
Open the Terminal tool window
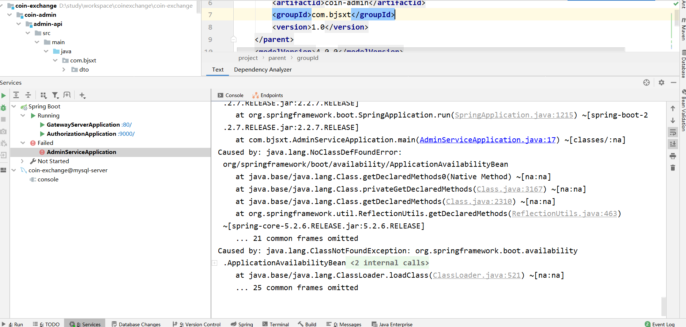point(275,324)
